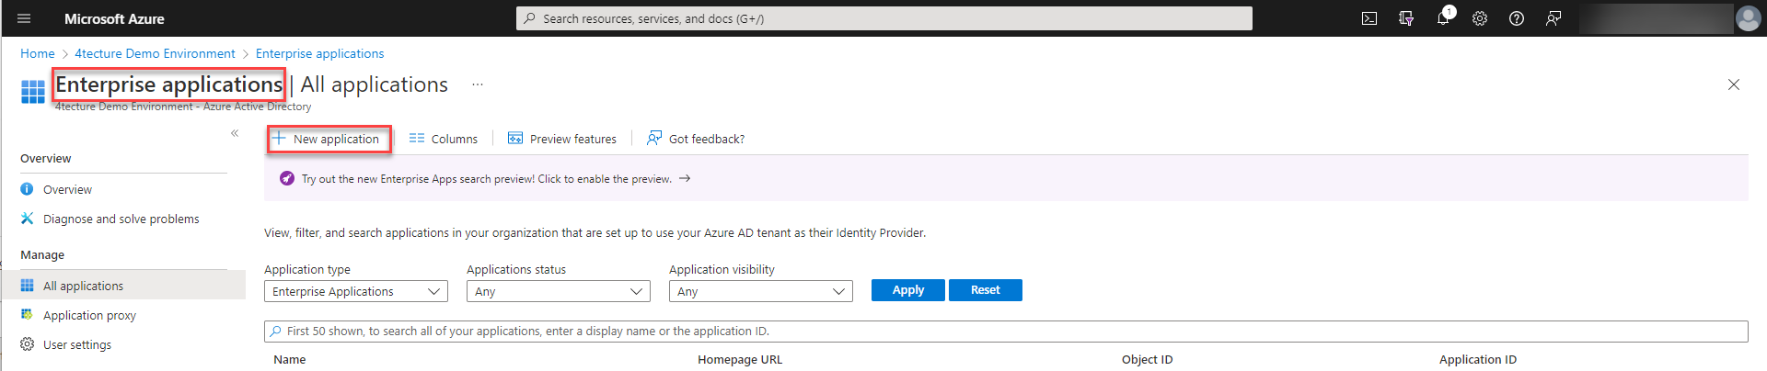Click the Preview features icon

click(515, 139)
